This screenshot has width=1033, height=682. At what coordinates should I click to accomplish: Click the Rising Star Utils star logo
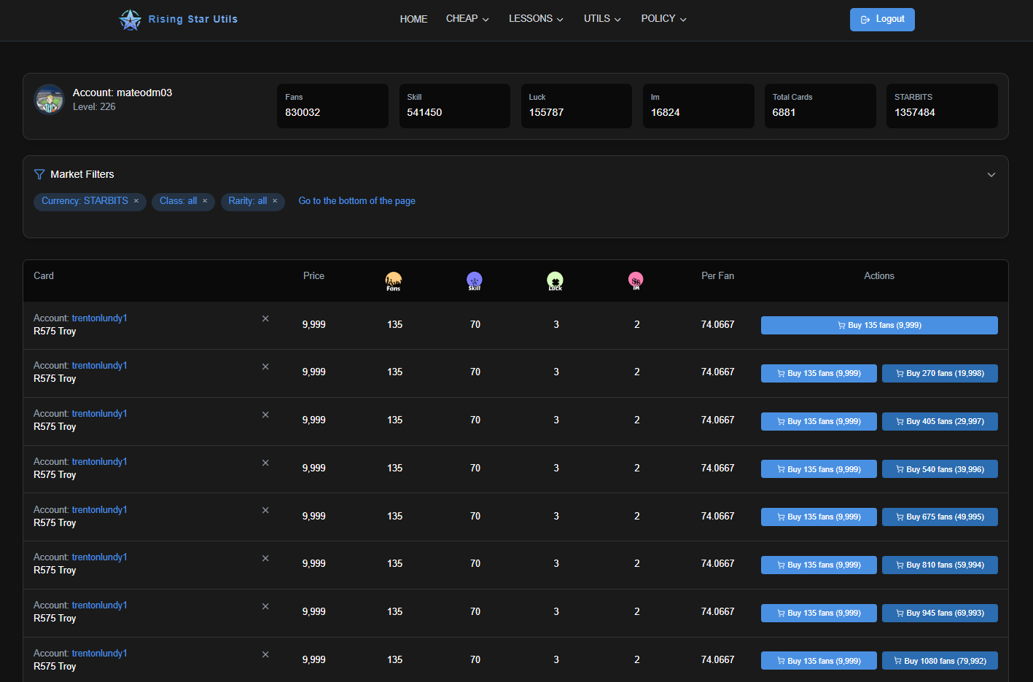130,20
